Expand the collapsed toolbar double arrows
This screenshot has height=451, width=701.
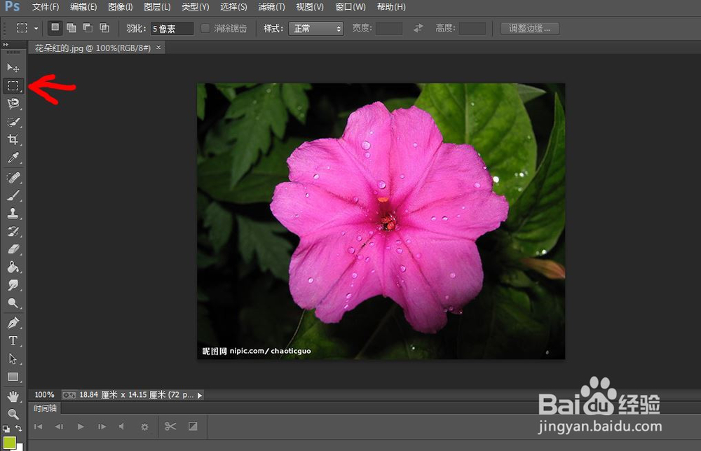[x=6, y=45]
